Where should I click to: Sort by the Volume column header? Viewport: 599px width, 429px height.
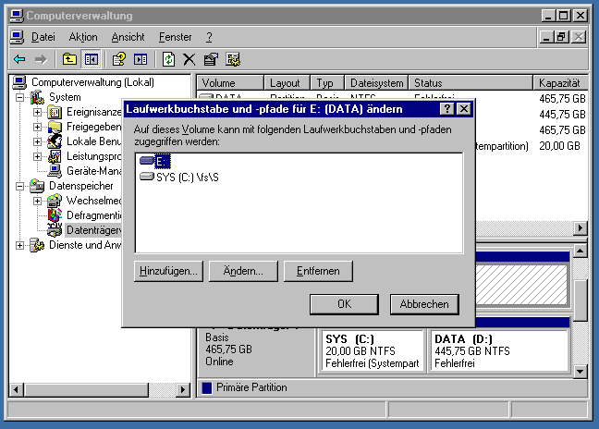click(230, 83)
